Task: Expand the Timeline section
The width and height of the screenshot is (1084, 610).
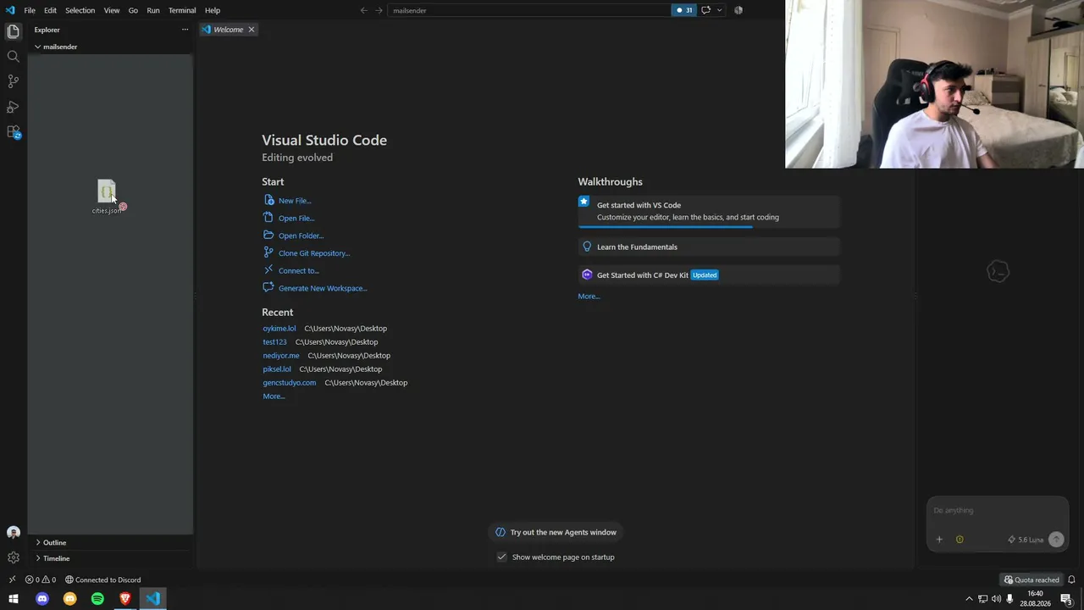Action: 110,558
